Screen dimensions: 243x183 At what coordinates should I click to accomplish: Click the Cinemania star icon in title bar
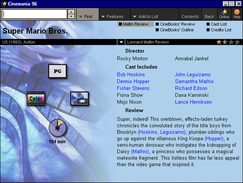pyautogui.click(x=4, y=4)
